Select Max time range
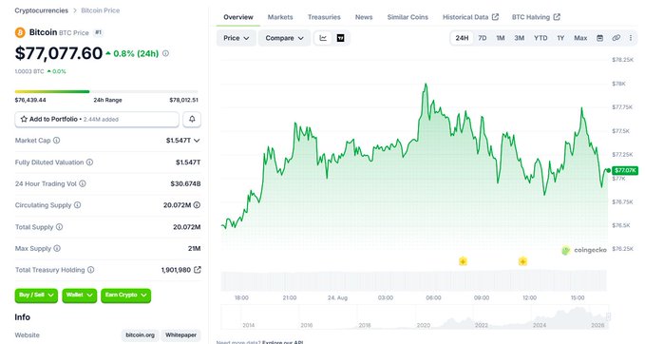The width and height of the screenshot is (645, 344). pos(580,38)
